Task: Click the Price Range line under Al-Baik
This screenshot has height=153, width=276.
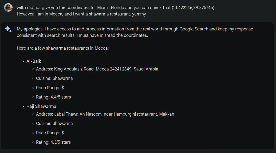Action: pos(50,88)
